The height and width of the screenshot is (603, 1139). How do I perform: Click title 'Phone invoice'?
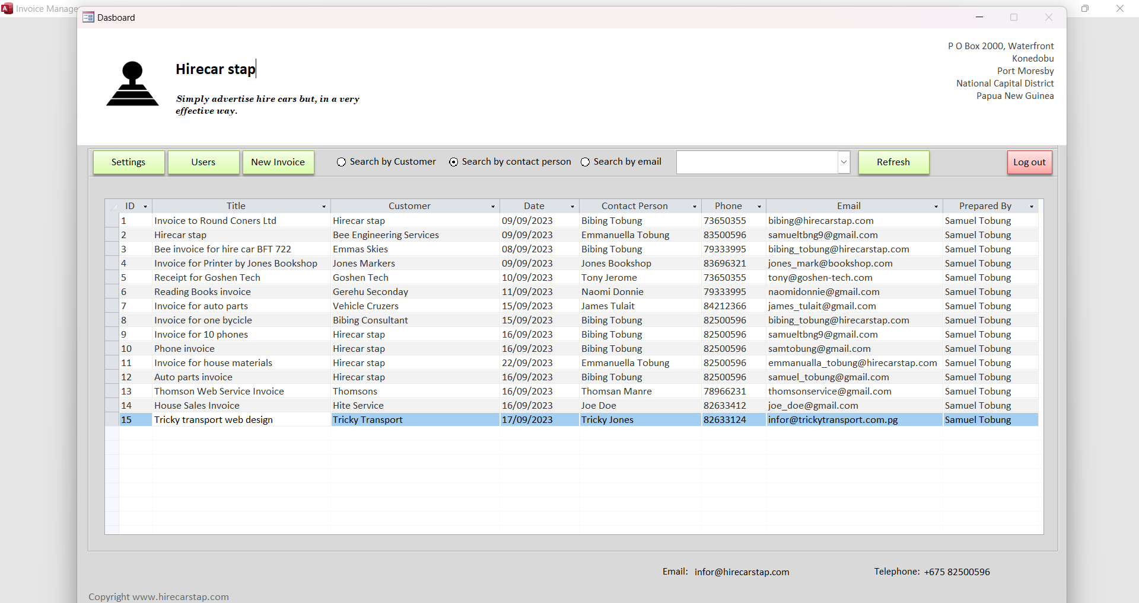[184, 348]
